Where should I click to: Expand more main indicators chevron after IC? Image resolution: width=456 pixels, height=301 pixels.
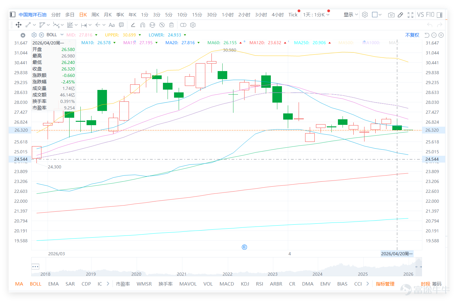click(108, 283)
